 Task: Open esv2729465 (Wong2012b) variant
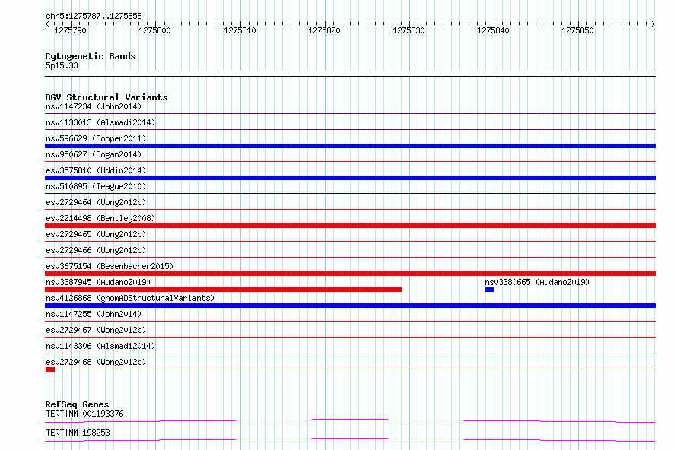(96, 234)
